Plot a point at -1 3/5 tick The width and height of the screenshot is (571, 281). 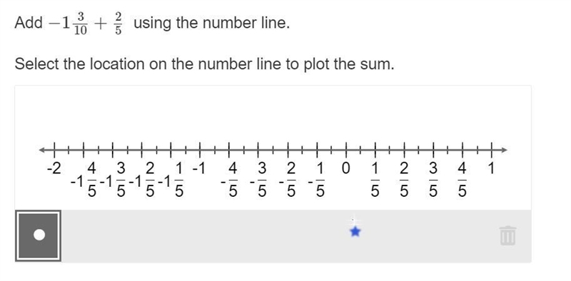click(113, 150)
